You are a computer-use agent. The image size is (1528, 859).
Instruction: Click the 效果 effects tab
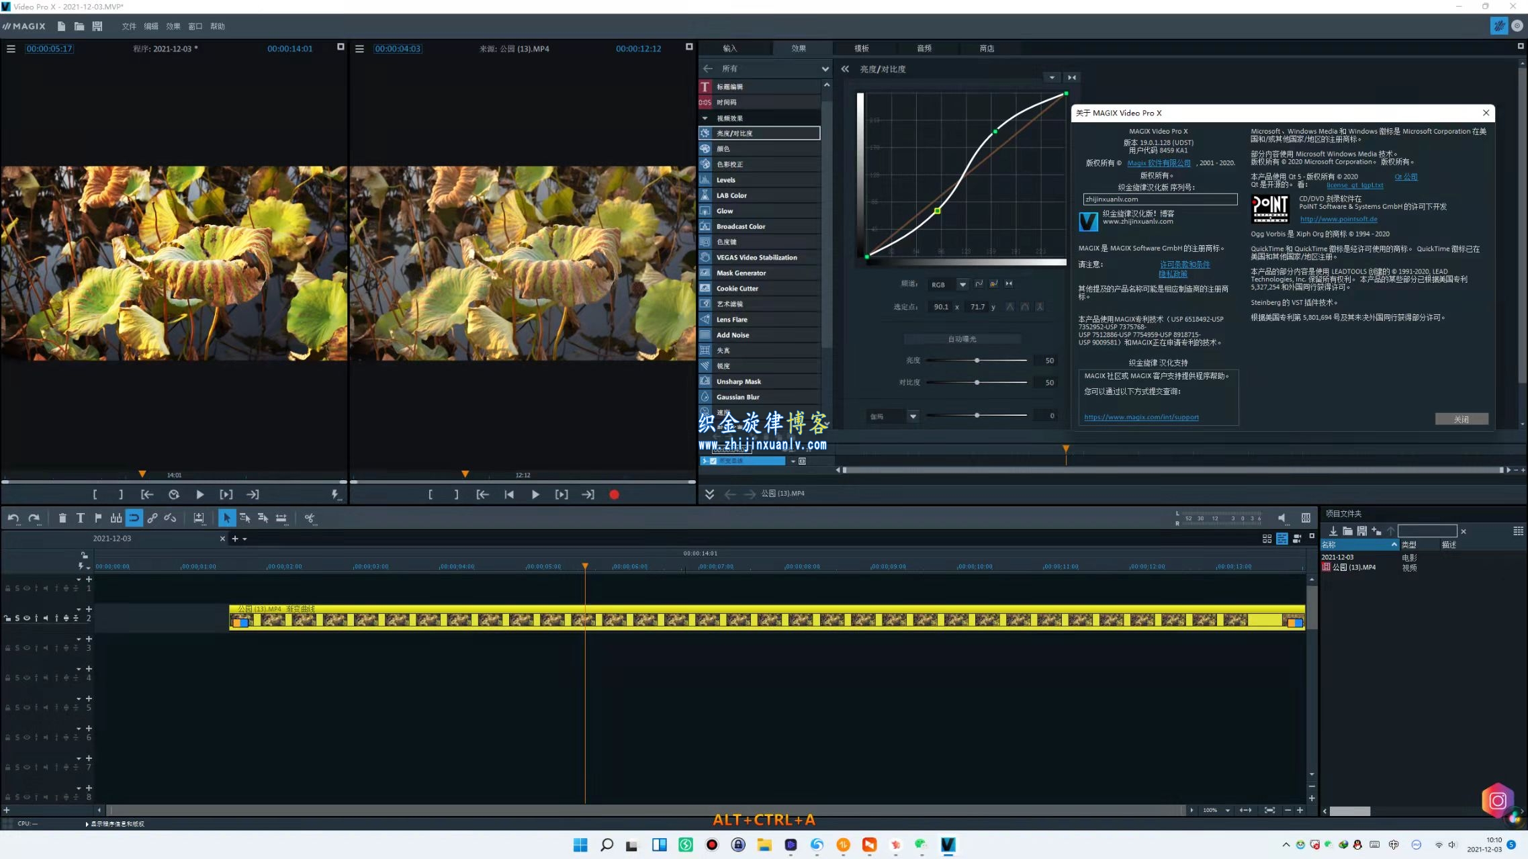point(799,48)
